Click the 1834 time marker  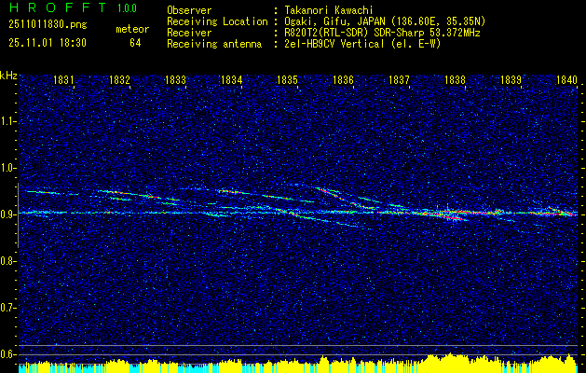pos(231,79)
